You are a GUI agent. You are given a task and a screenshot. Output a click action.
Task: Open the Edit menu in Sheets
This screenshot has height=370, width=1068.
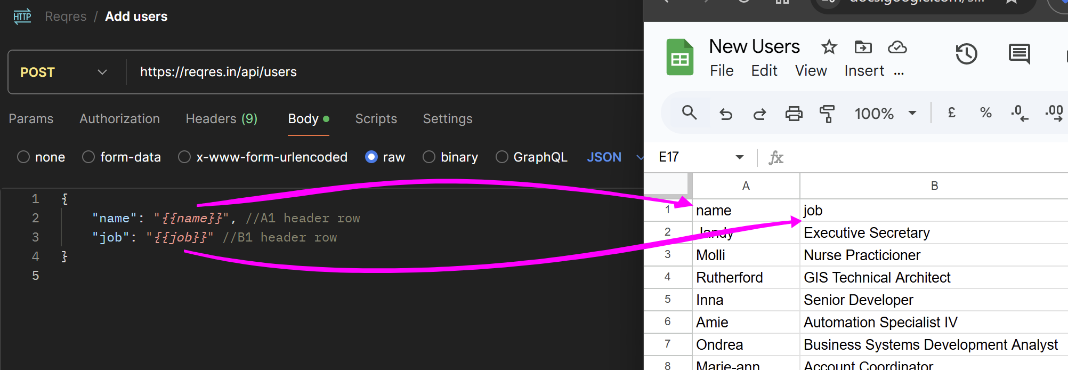[764, 71]
